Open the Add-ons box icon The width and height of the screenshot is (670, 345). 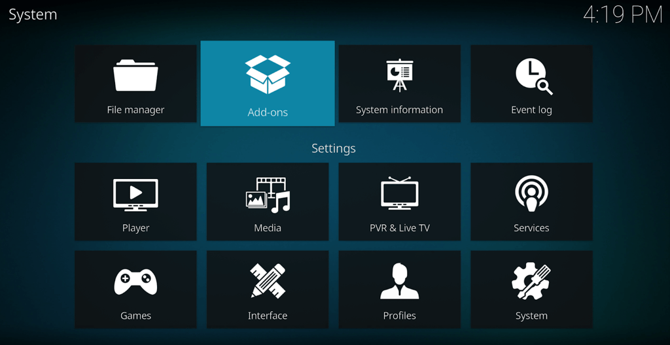(268, 74)
